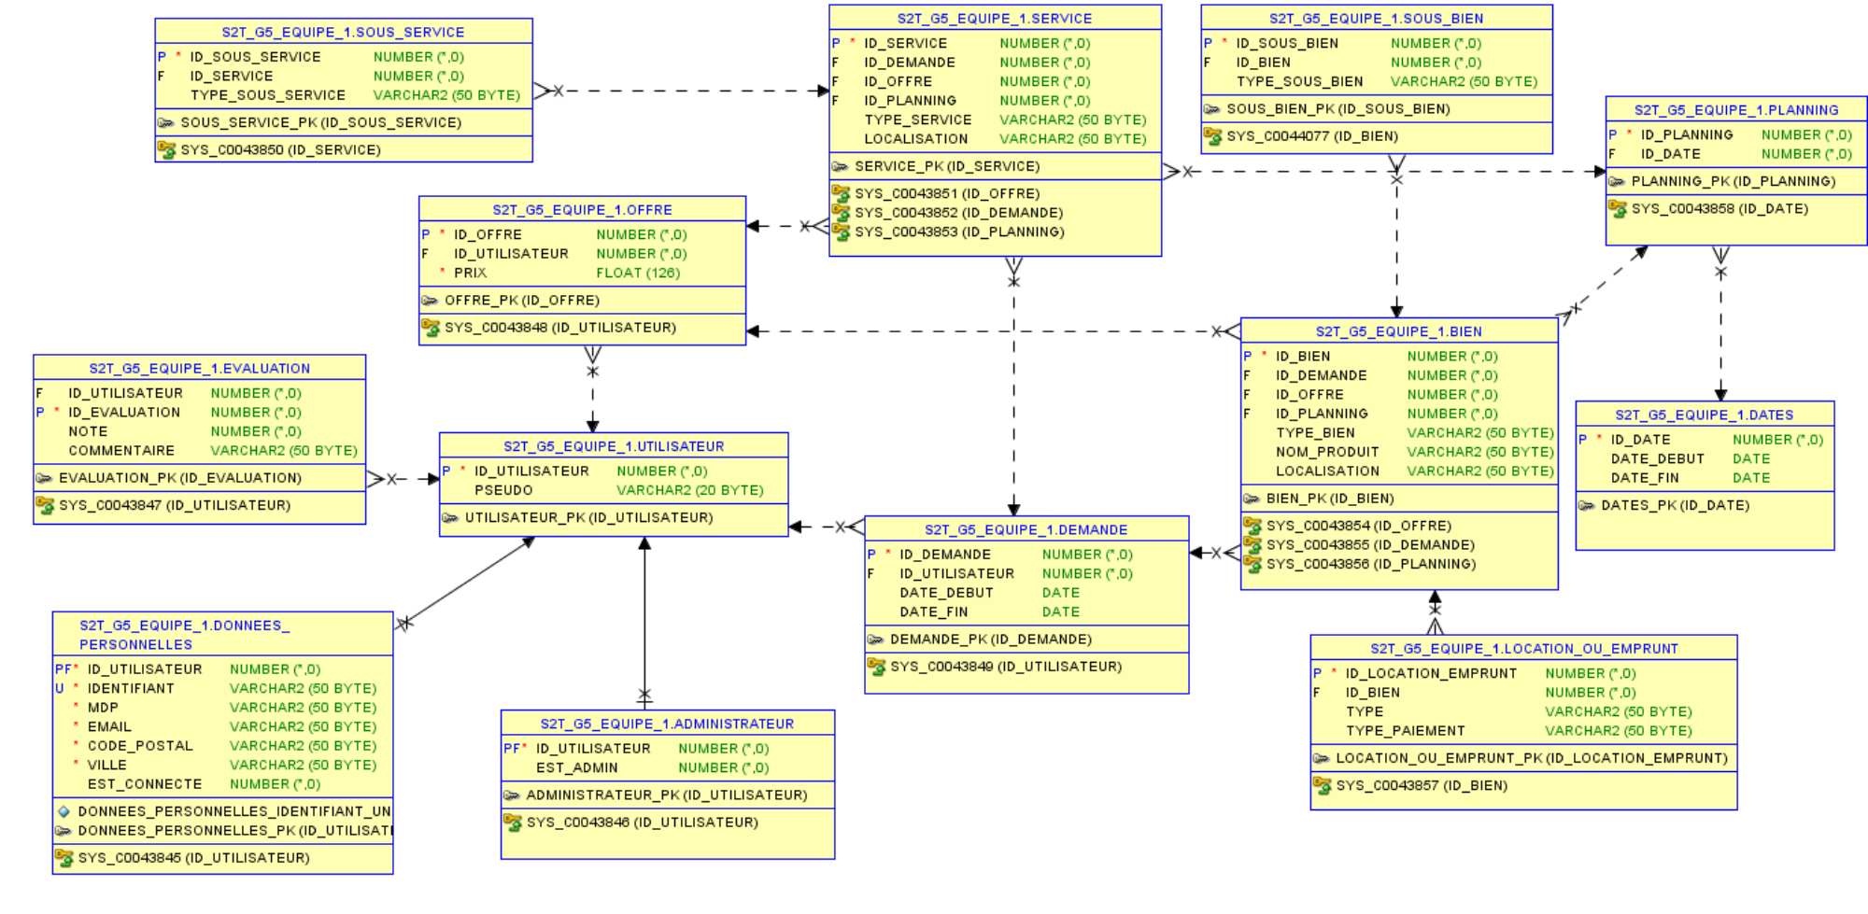Viewport: 1868px width, 914px height.
Task: Click the key icon next to OFFRE_PK
Action: (x=430, y=301)
